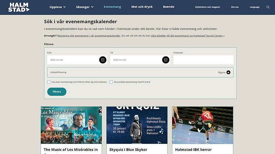Open the Till date calendar icon

tap(166, 60)
